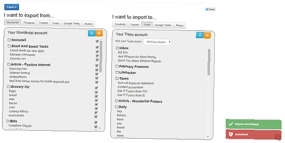Uncheck the Grocery list checkbox
Screen dimensions: 285x143
[97, 88]
